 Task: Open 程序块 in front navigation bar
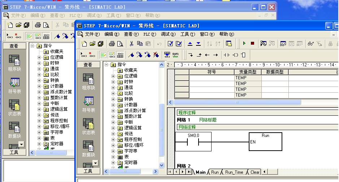point(88,81)
